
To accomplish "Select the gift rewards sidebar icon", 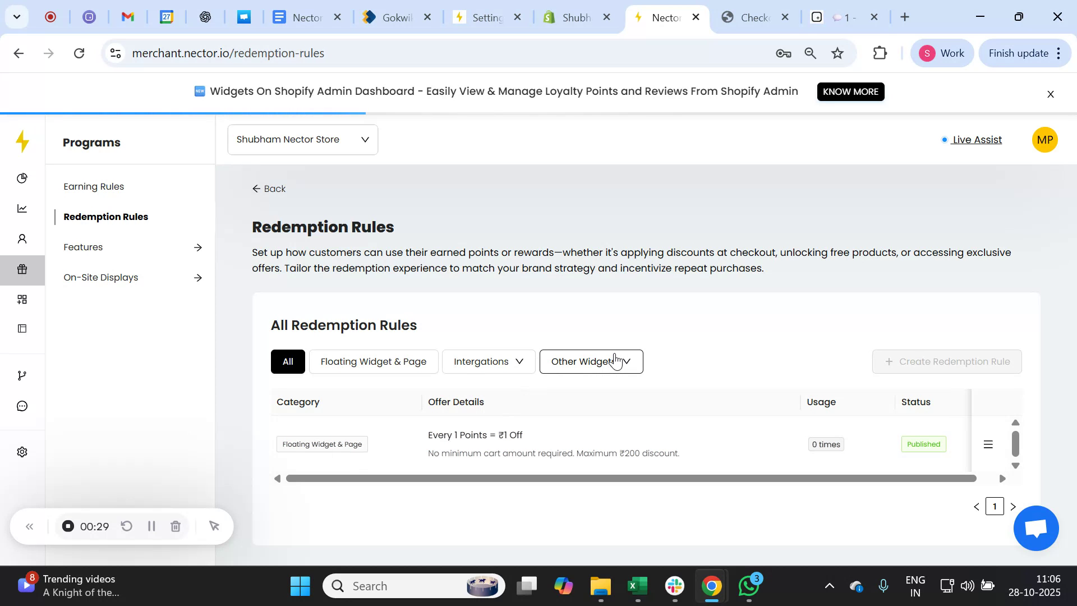I will [x=22, y=269].
